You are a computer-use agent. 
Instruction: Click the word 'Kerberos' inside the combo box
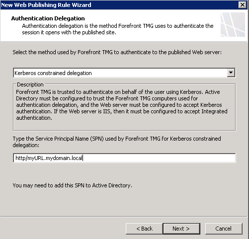25,73
